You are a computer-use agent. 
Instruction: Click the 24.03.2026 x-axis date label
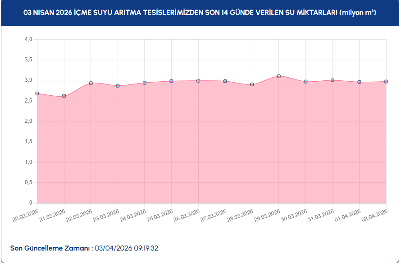click(133, 216)
